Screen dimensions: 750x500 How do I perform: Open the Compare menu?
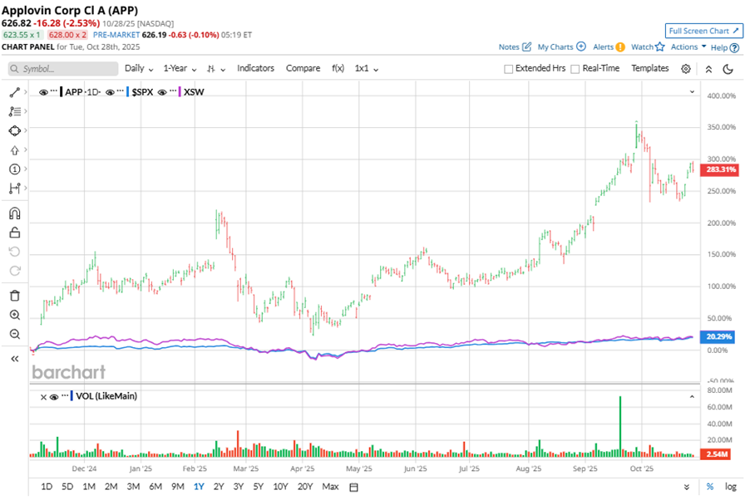point(303,68)
